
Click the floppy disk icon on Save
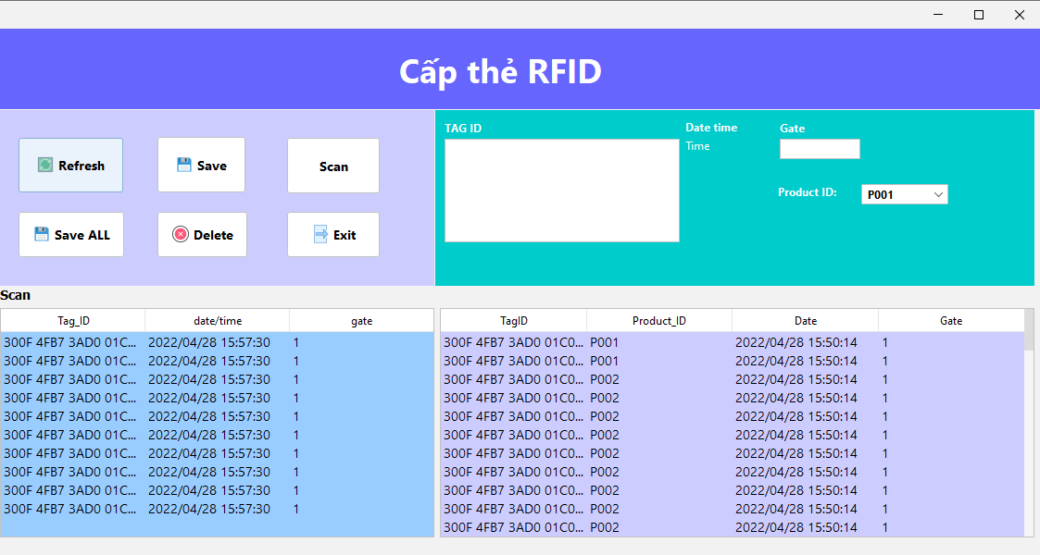(x=184, y=165)
